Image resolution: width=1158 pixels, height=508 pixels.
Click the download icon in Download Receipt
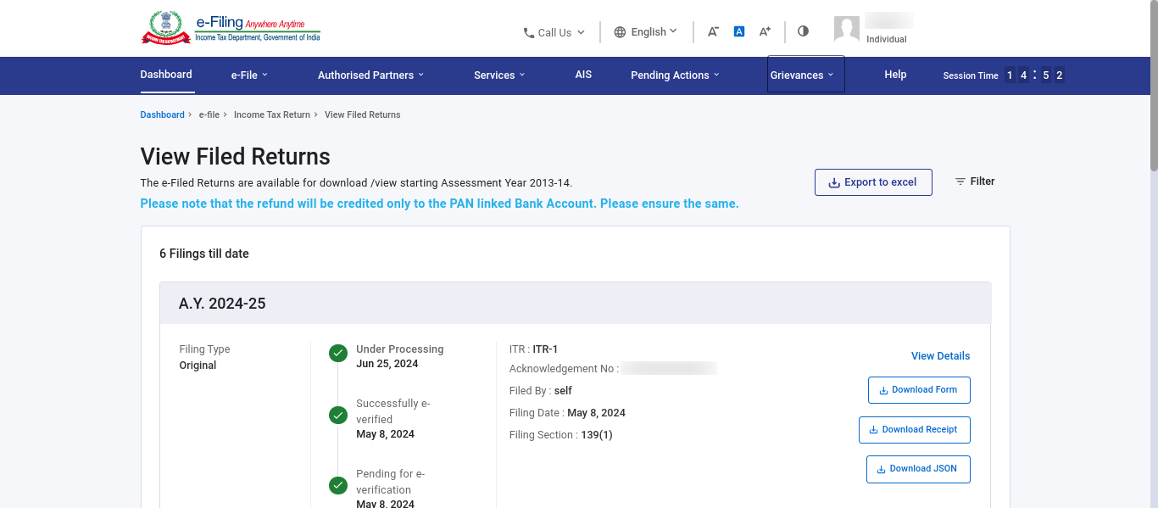(874, 430)
